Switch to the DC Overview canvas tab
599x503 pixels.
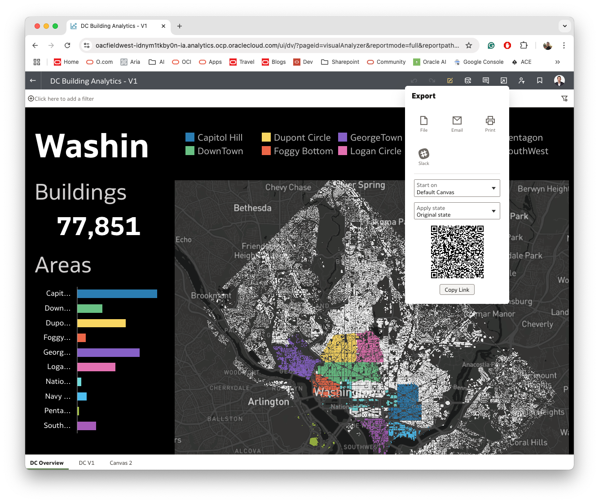tap(47, 463)
